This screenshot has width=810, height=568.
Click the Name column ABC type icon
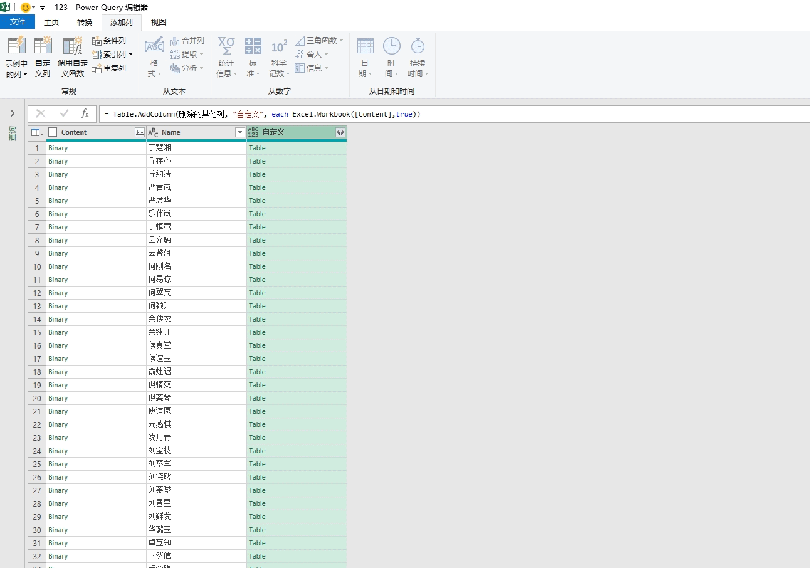(x=153, y=132)
